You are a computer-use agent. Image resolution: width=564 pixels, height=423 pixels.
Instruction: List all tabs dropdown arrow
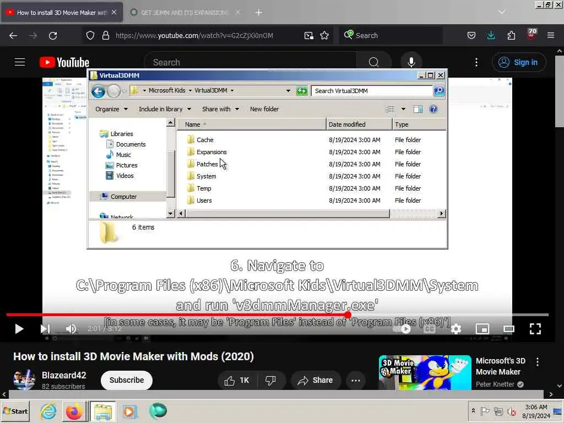pyautogui.click(x=501, y=12)
